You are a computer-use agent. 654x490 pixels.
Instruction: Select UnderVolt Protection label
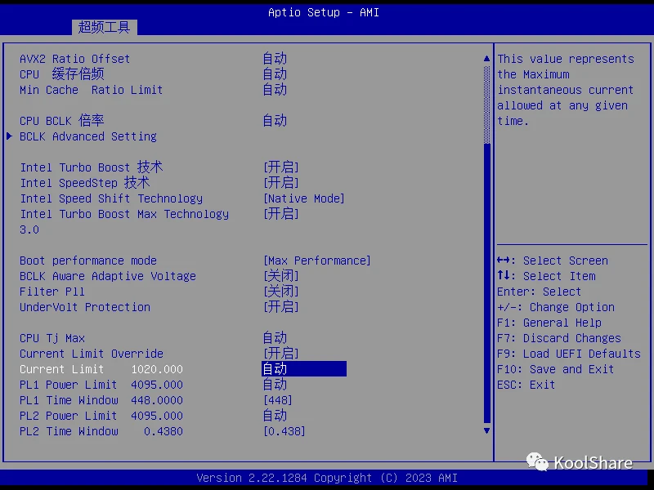[85, 307]
